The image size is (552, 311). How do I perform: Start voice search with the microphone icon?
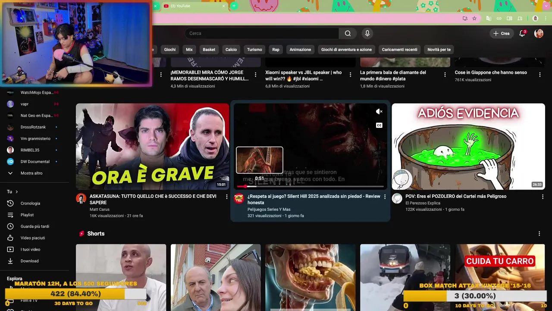coord(367,33)
